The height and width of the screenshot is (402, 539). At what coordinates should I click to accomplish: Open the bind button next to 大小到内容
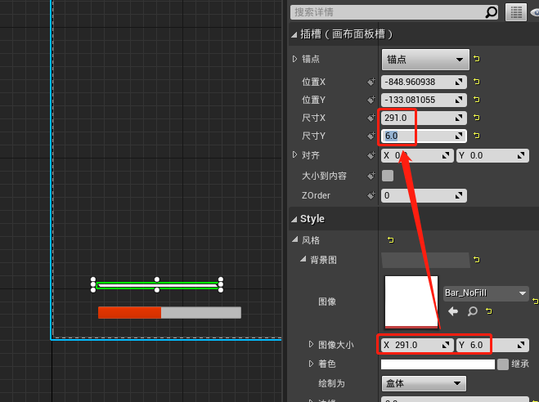[x=371, y=176]
